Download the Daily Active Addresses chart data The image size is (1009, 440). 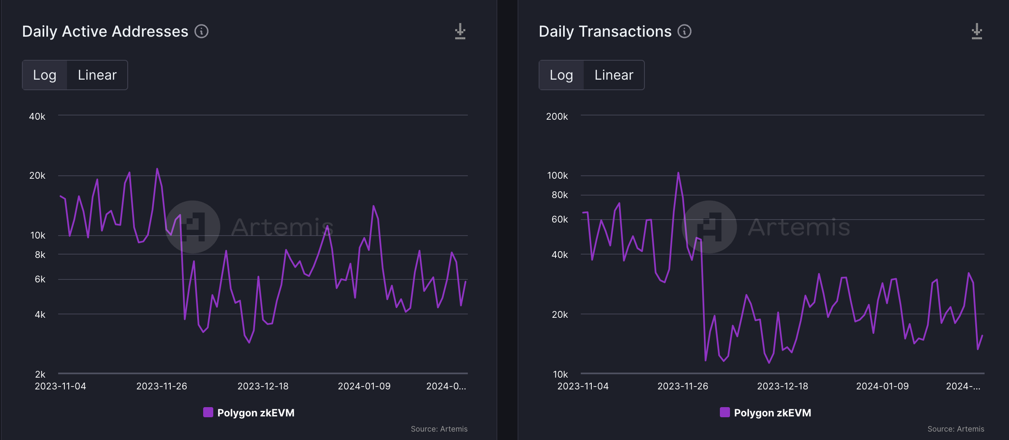[x=460, y=32]
